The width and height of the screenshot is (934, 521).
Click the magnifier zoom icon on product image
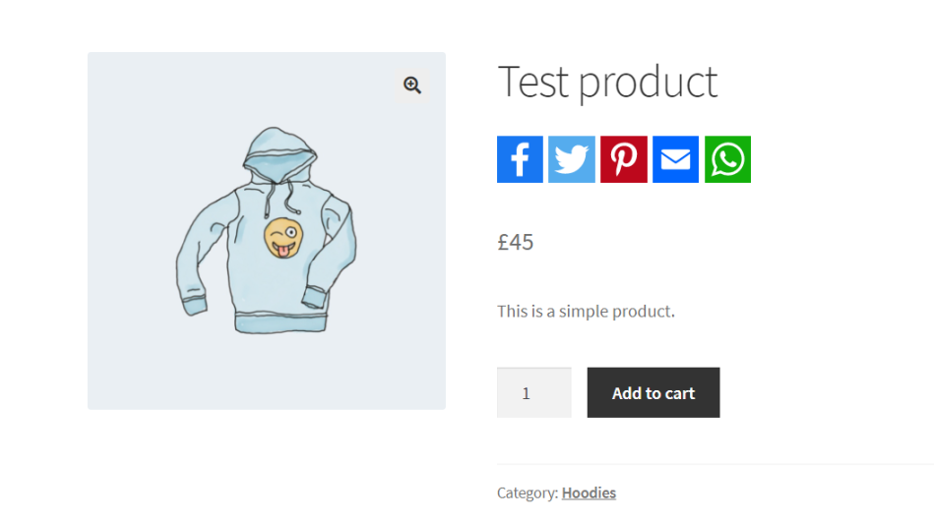pos(412,86)
